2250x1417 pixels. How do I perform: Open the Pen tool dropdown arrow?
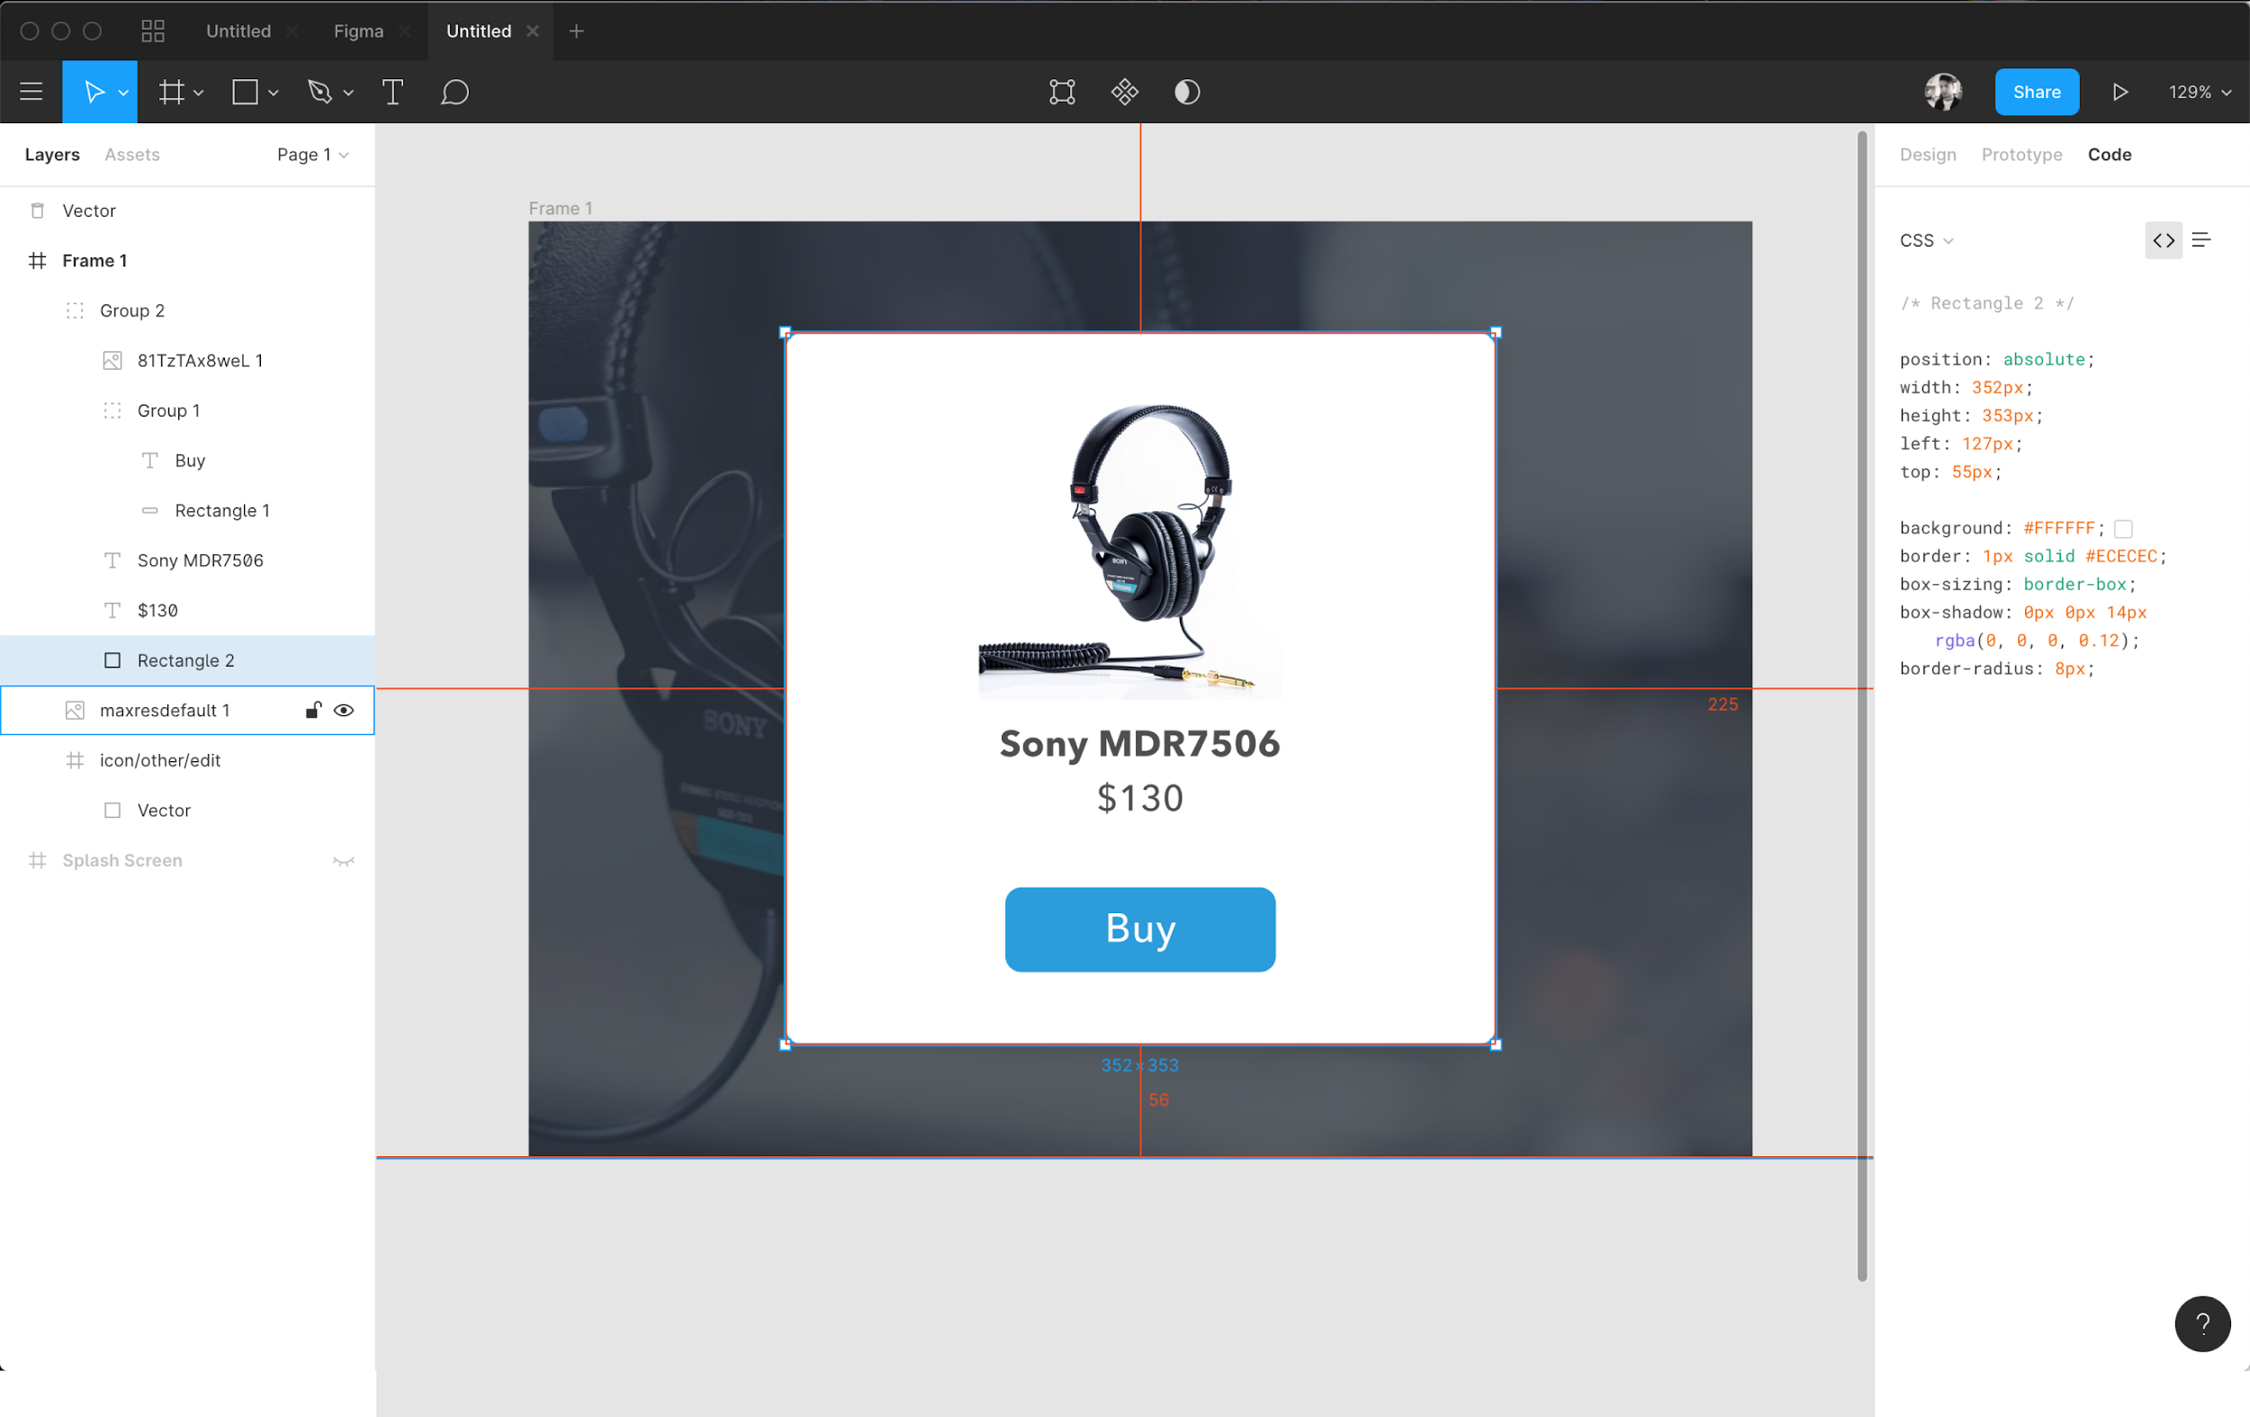[348, 93]
